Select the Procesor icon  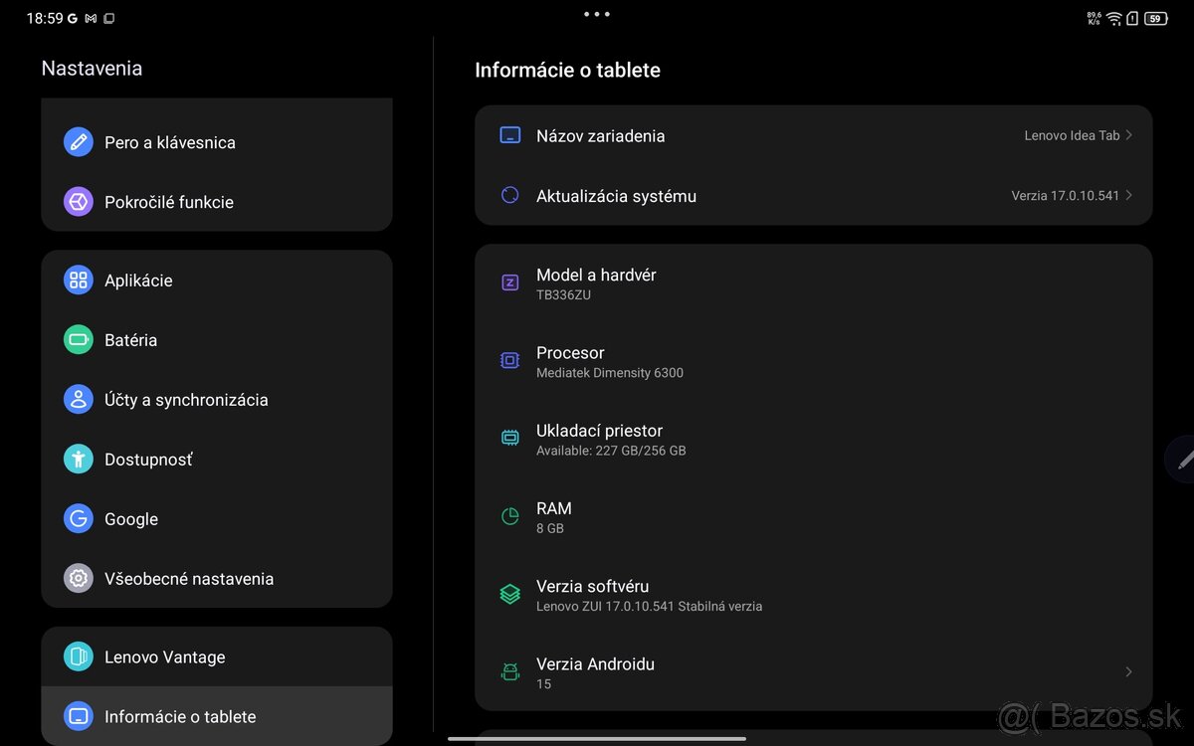tap(510, 360)
